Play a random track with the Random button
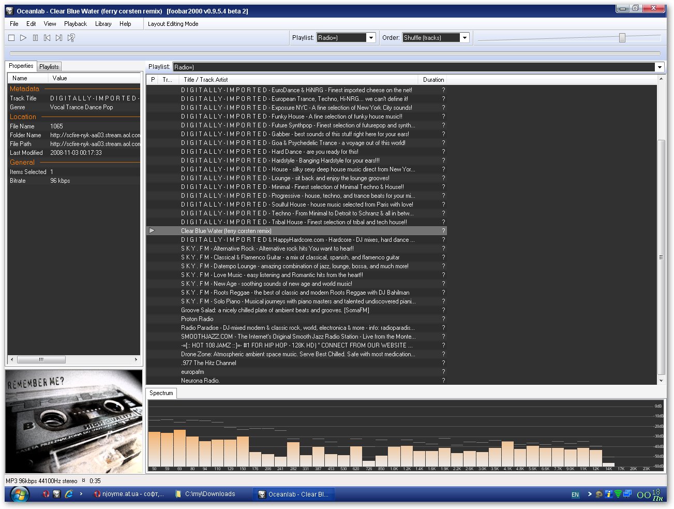 [x=71, y=38]
